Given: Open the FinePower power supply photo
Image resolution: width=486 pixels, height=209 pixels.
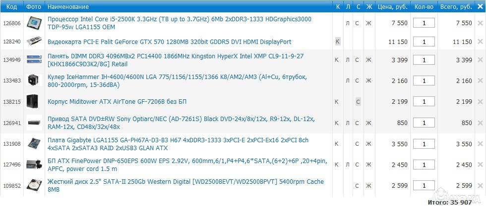Looking at the screenshot, I should click(34, 165).
